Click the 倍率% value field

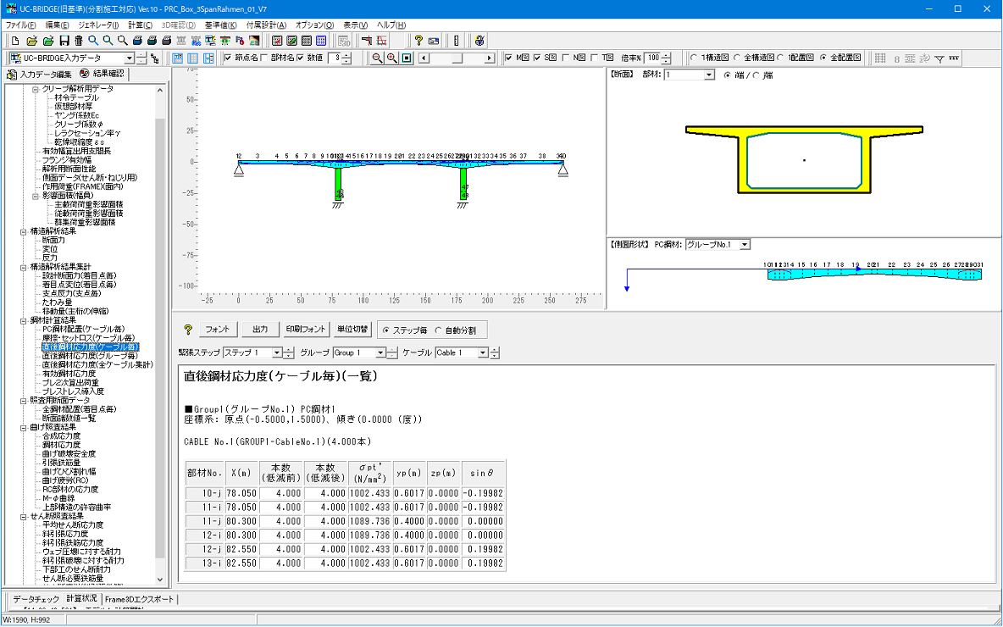point(652,58)
